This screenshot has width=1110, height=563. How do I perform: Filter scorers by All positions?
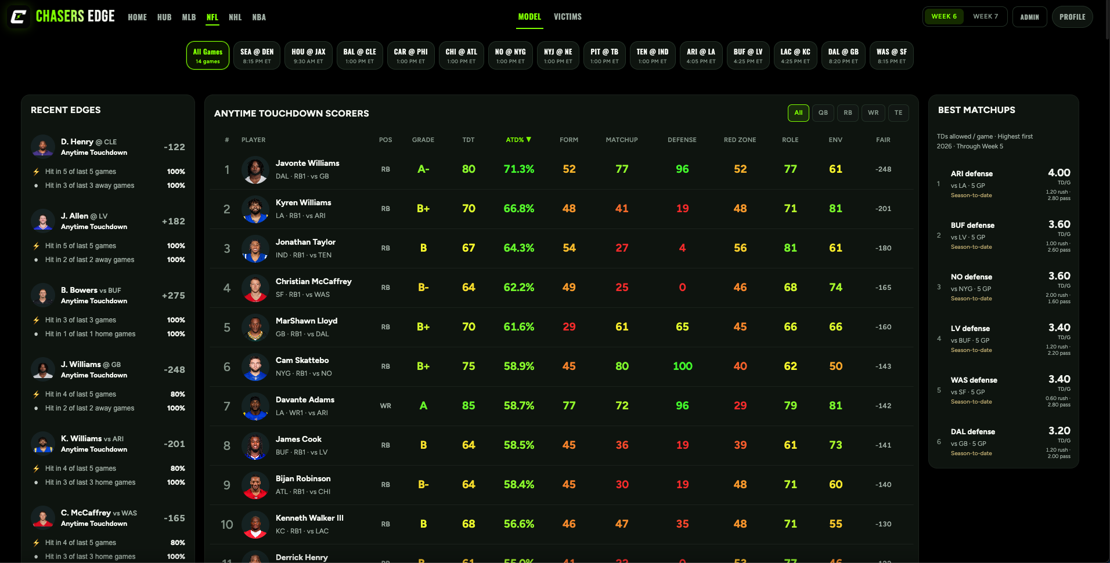pyautogui.click(x=798, y=112)
